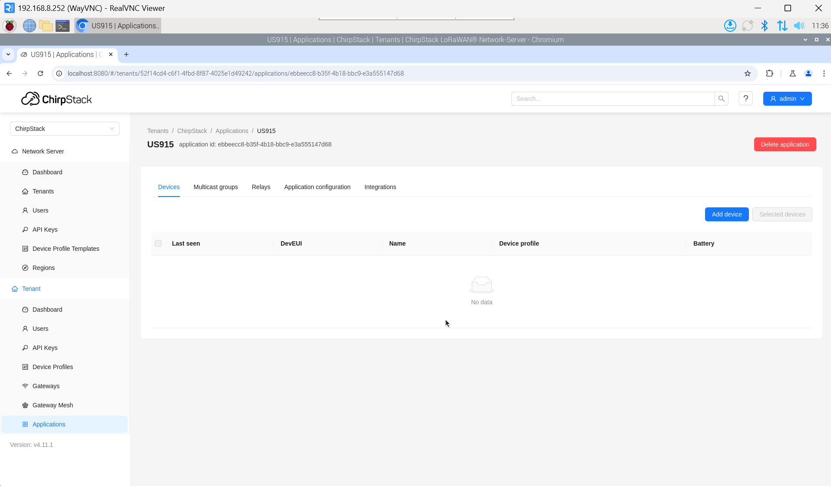Open Raspberry Pi main menu icon

[x=10, y=26]
